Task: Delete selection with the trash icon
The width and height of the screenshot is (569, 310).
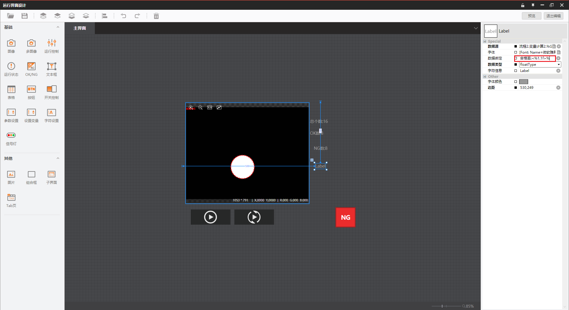Action: coord(156,16)
